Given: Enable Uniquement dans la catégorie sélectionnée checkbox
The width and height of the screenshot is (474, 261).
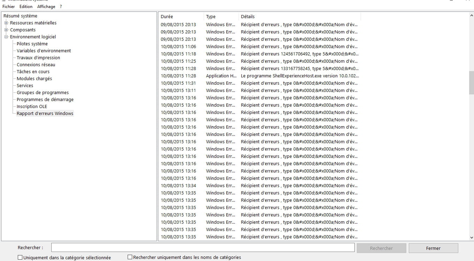Looking at the screenshot, I should [20, 258].
